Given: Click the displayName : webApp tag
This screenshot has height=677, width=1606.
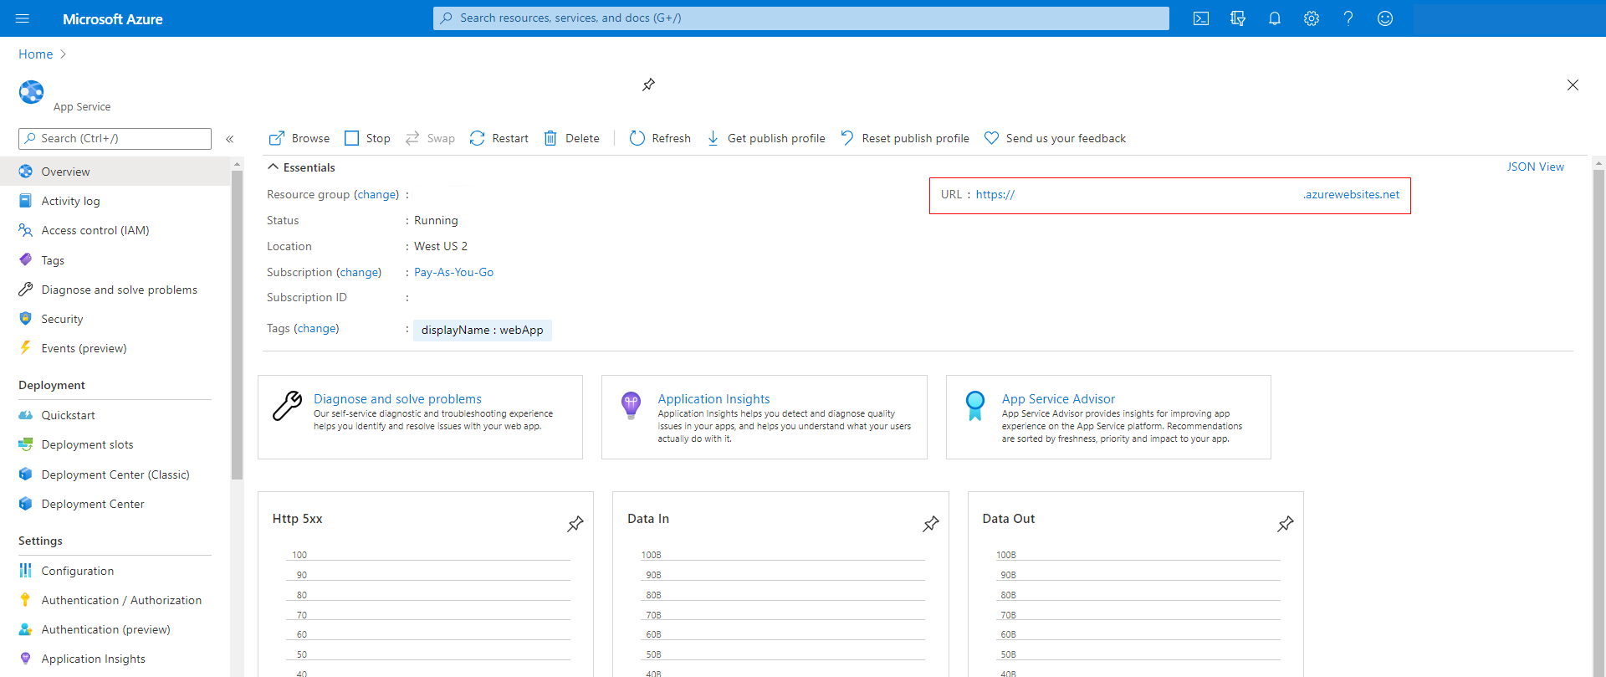Looking at the screenshot, I should point(483,330).
